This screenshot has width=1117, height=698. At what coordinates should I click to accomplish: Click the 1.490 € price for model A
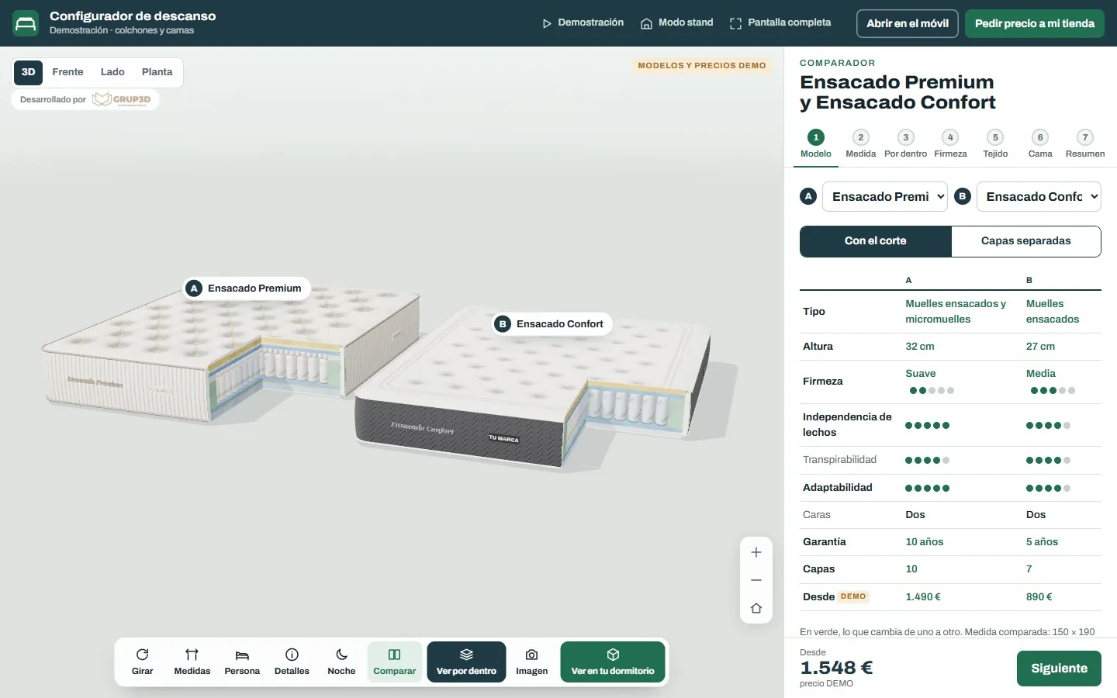click(x=923, y=597)
